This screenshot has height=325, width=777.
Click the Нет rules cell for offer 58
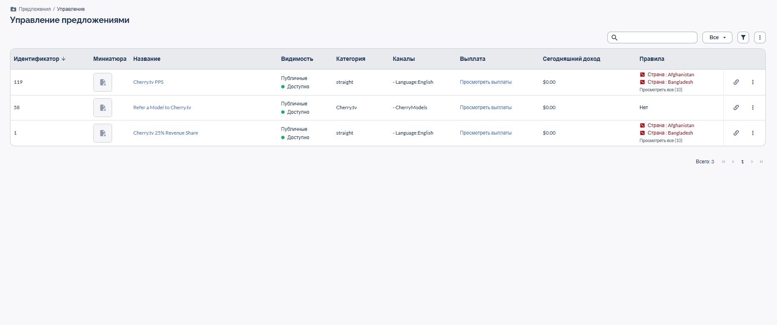coord(644,107)
